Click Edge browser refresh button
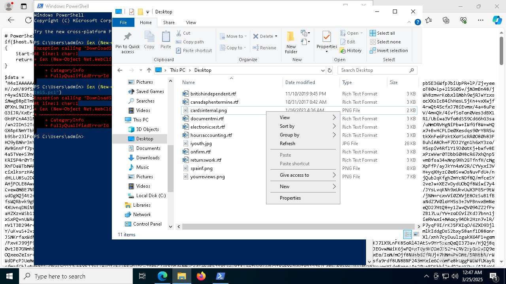The width and height of the screenshot is (506, 284). point(28,20)
